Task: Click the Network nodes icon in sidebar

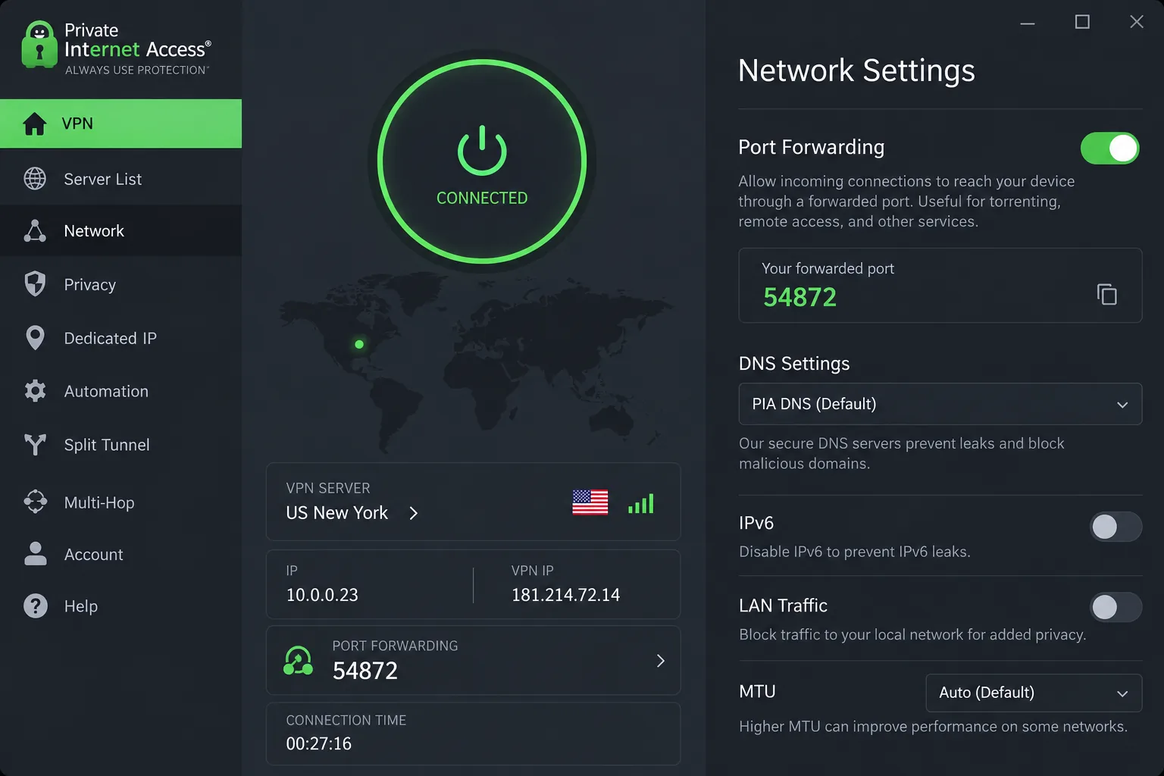Action: click(x=35, y=231)
